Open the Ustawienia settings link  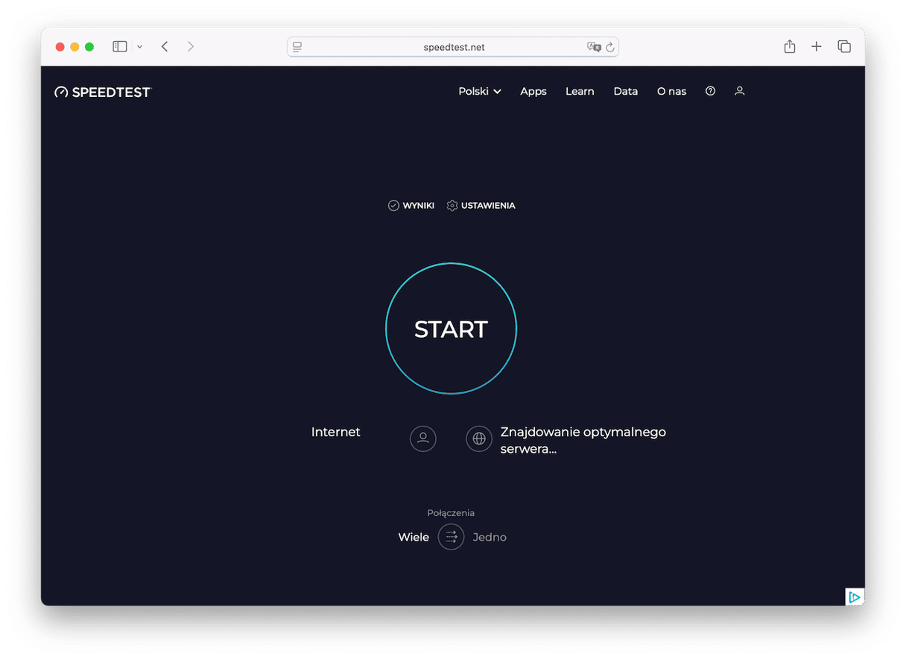point(481,205)
